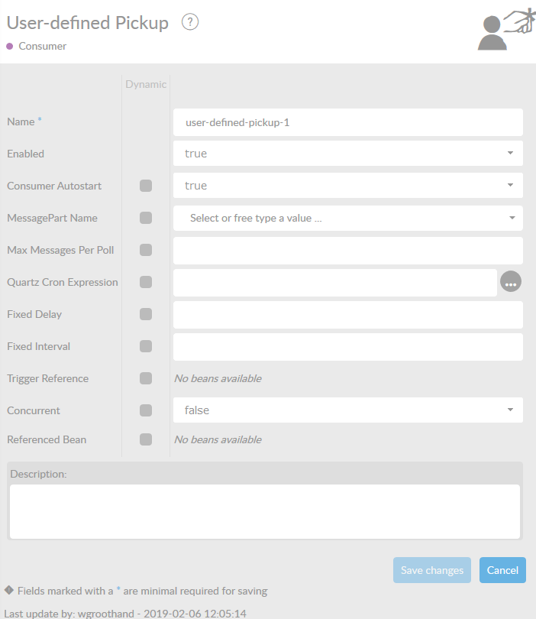Viewport: 536px width, 619px height.
Task: Click the help question mark icon
Action: [x=190, y=22]
